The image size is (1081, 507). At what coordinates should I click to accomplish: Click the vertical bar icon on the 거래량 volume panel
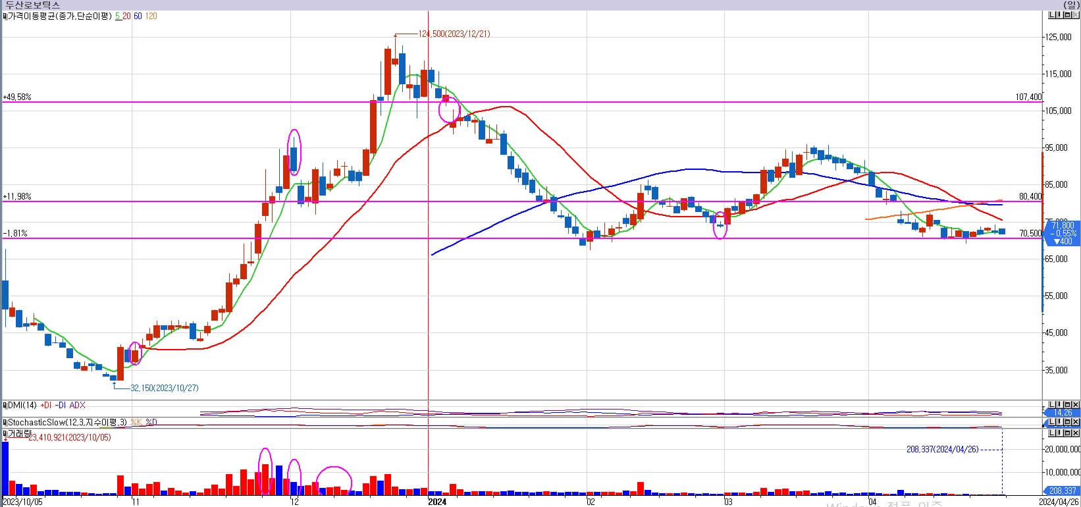pyautogui.click(x=1059, y=433)
